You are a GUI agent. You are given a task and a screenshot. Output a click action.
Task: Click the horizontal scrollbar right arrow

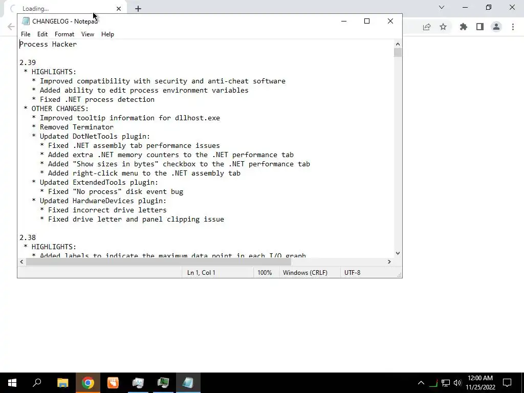(389, 261)
